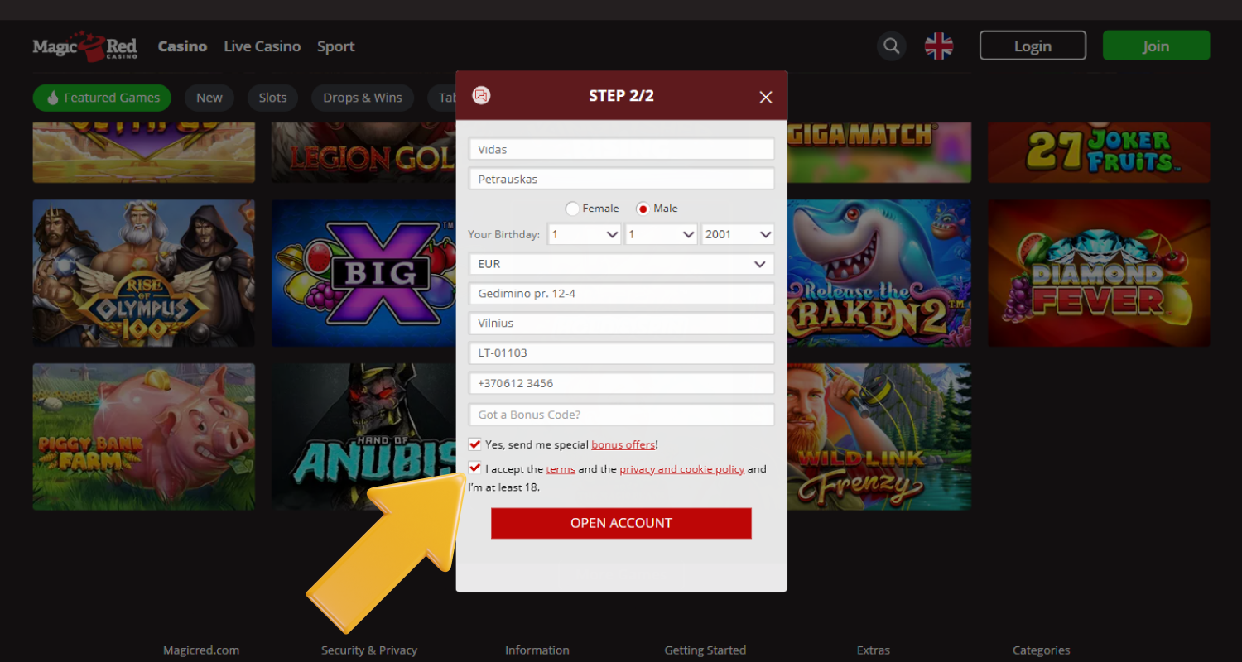Launch the Diamond Fever game
Image resolution: width=1242 pixels, height=662 pixels.
pyautogui.click(x=1099, y=273)
